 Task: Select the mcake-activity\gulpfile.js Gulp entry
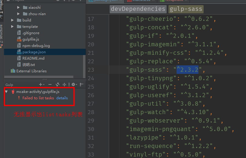[x=38, y=91]
